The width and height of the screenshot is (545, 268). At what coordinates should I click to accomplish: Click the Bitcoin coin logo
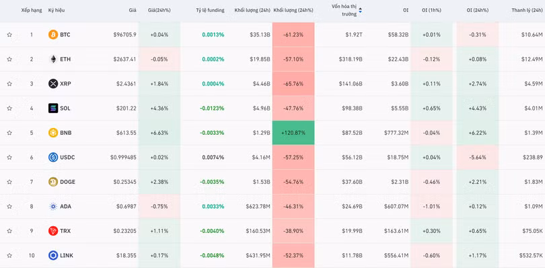coord(53,35)
